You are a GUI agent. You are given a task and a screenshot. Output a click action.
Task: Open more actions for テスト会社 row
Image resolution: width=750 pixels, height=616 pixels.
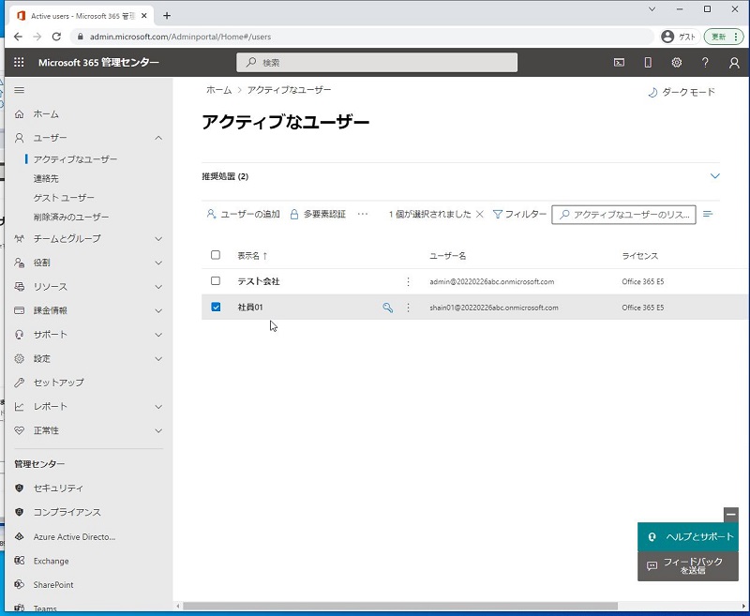pyautogui.click(x=408, y=281)
